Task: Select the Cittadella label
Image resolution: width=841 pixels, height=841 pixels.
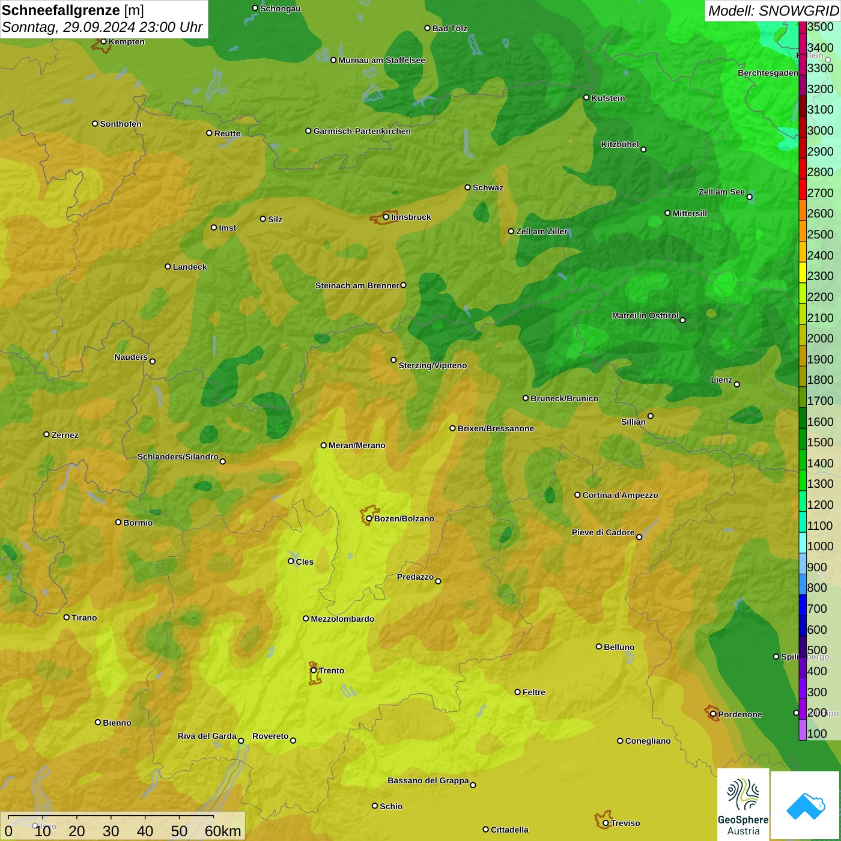Action: point(509,830)
